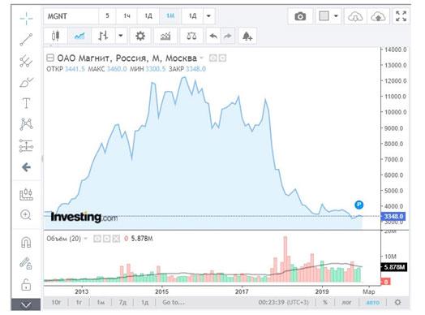Open Объём indicator format settings

pyautogui.click(x=107, y=239)
